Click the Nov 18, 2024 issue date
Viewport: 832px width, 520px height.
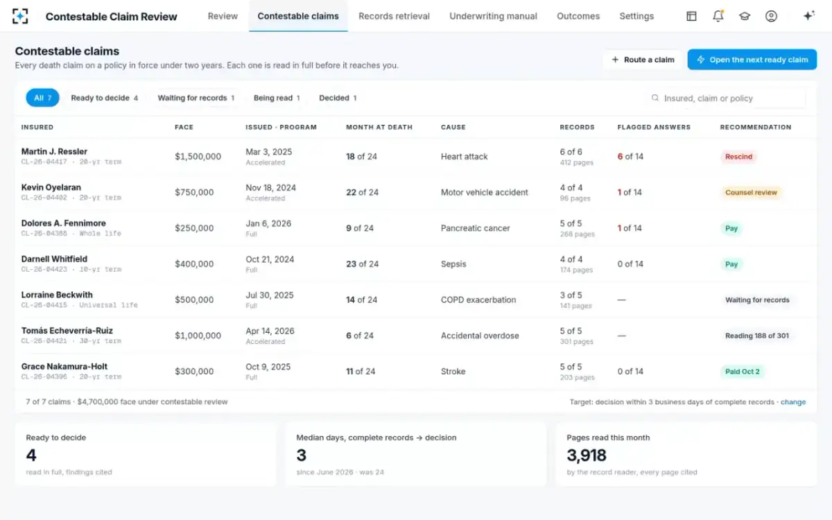click(270, 187)
